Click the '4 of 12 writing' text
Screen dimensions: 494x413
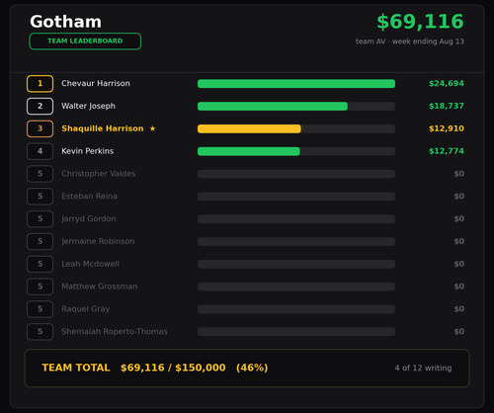(423, 369)
